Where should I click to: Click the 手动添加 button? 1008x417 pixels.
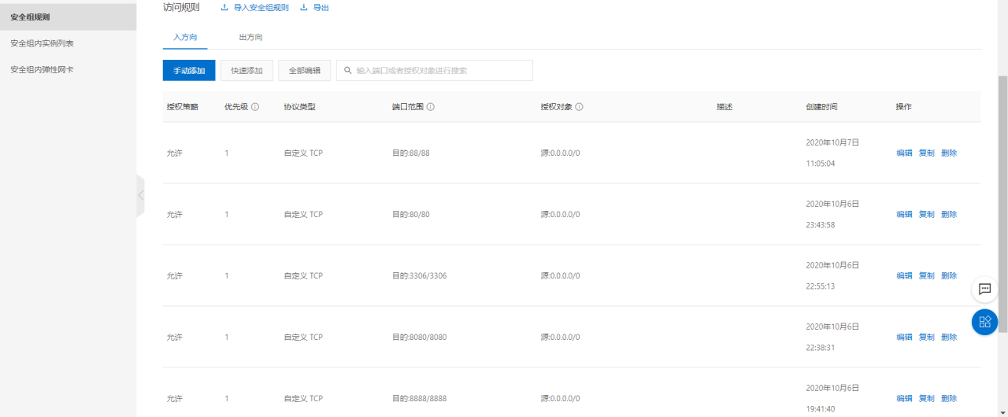click(x=189, y=70)
